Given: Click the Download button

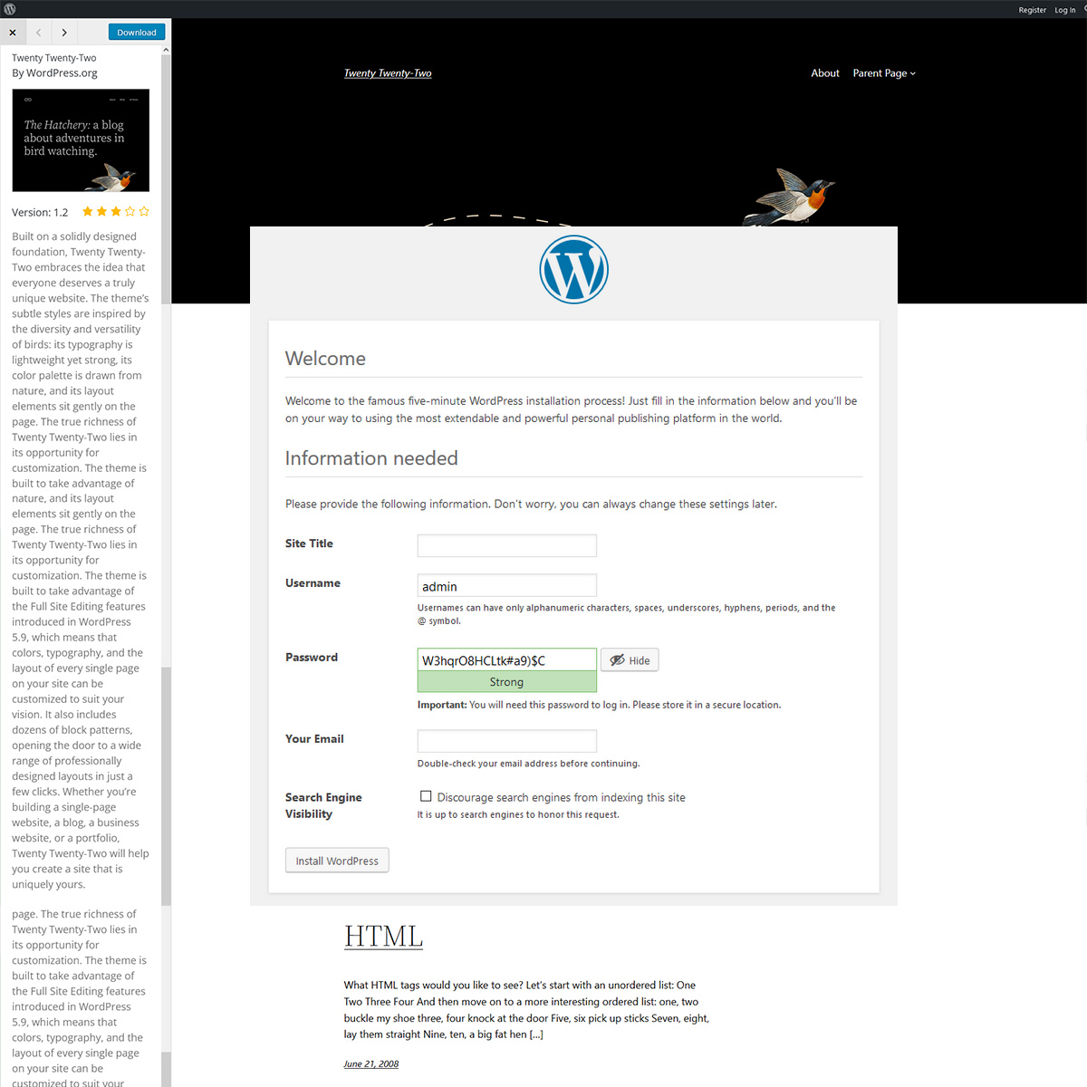Looking at the screenshot, I should [x=137, y=33].
